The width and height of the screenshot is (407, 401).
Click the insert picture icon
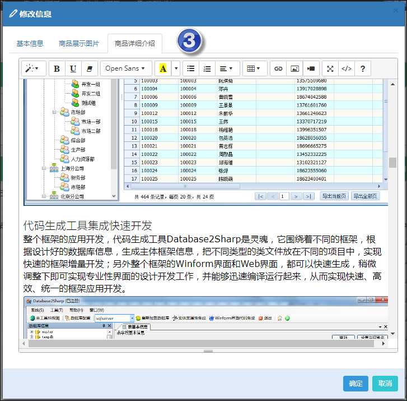(x=294, y=68)
